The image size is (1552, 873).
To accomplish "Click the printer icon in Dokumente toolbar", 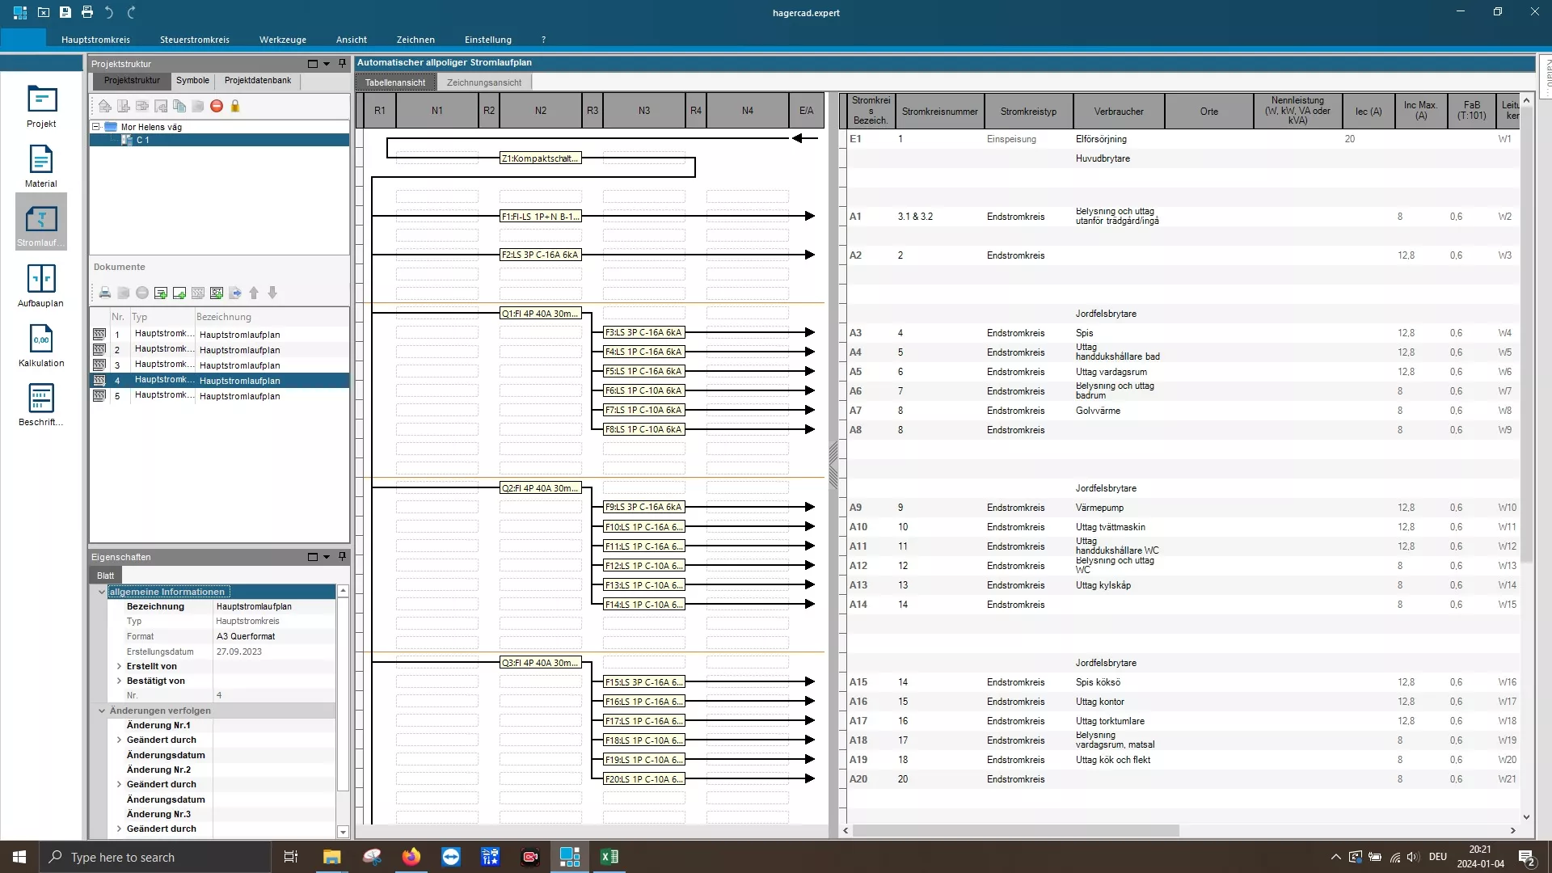I will click(x=105, y=293).
